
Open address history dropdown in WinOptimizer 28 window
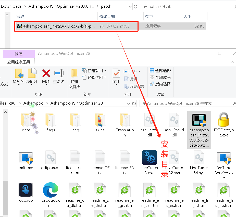point(129,104)
